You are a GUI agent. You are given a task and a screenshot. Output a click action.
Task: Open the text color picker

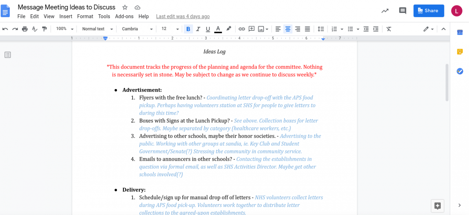tap(218, 29)
